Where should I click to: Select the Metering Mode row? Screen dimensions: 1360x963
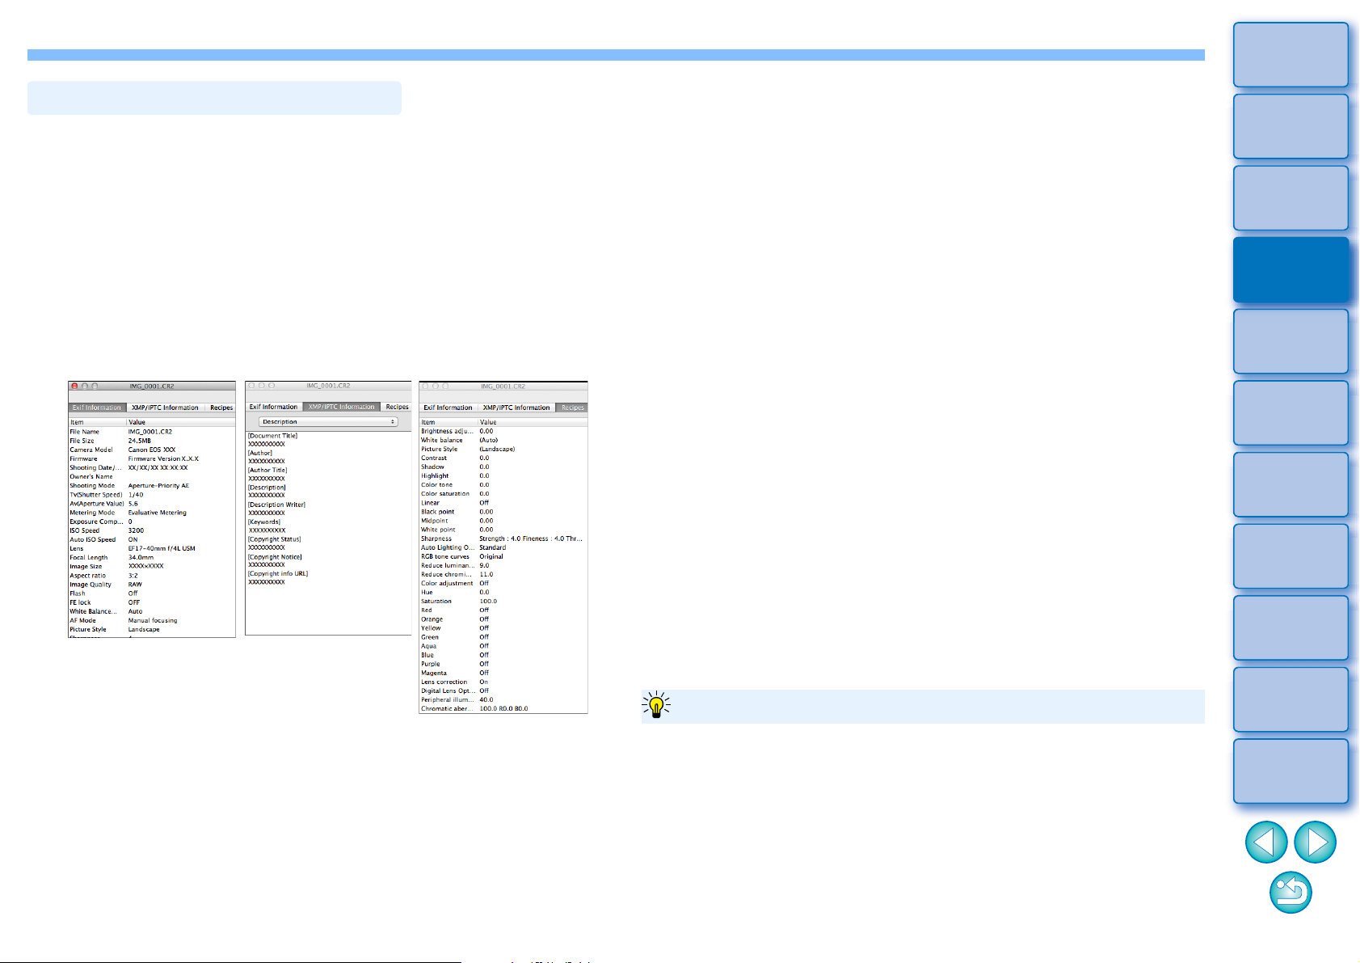(x=152, y=513)
